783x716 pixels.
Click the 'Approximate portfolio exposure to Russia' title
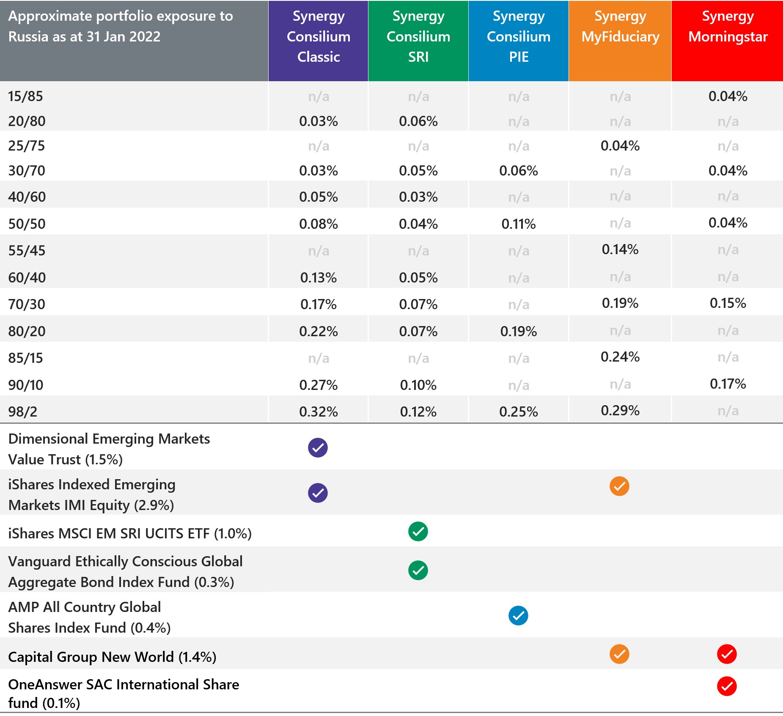pyautogui.click(x=121, y=26)
